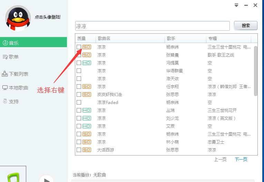Click the SQ quality badge for 张碧晨's song
This screenshot has width=264, height=182.
(87, 55)
